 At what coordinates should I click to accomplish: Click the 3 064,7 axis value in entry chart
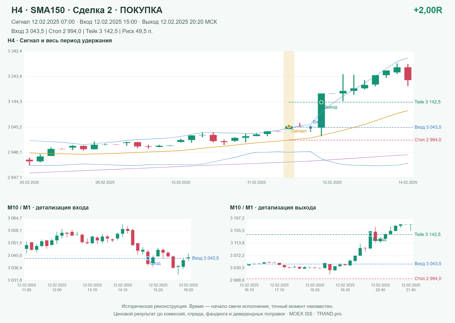15,218
